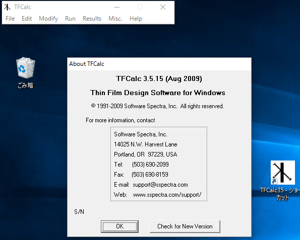Open the Edit menu
Viewport: 300px width, 240px height.
click(27, 19)
